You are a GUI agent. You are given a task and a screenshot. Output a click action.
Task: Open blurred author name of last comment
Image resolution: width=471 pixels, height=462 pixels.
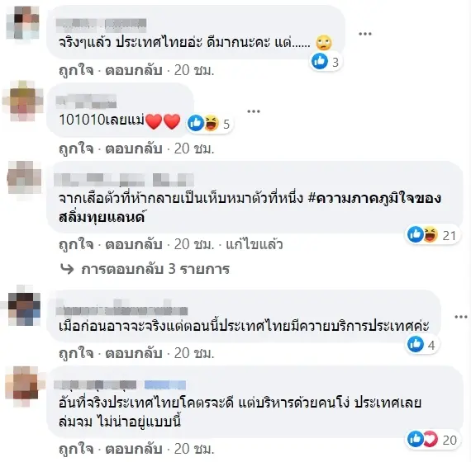tap(95, 384)
